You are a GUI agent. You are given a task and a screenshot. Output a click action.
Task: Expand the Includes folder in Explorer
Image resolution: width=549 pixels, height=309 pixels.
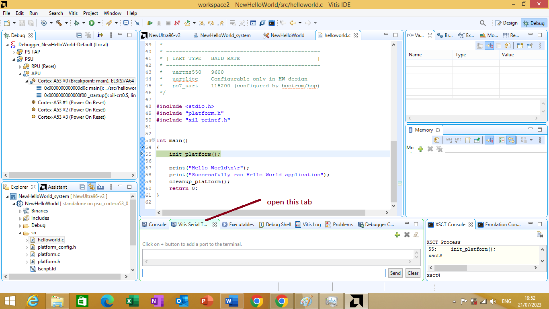pyautogui.click(x=20, y=218)
